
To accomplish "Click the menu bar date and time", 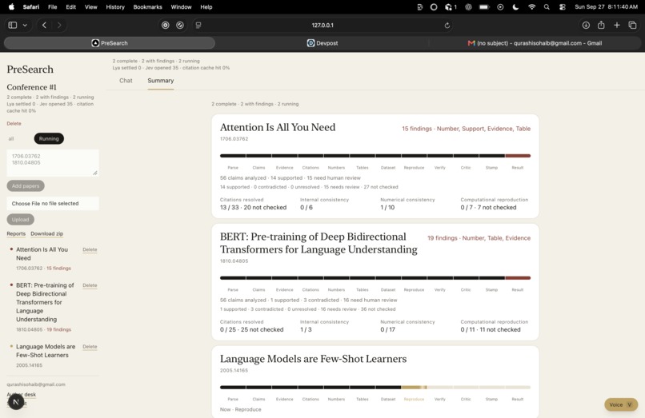I will click(606, 6).
